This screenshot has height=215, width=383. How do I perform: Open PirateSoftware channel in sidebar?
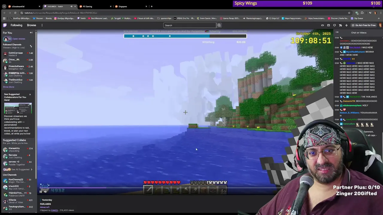[18, 67]
